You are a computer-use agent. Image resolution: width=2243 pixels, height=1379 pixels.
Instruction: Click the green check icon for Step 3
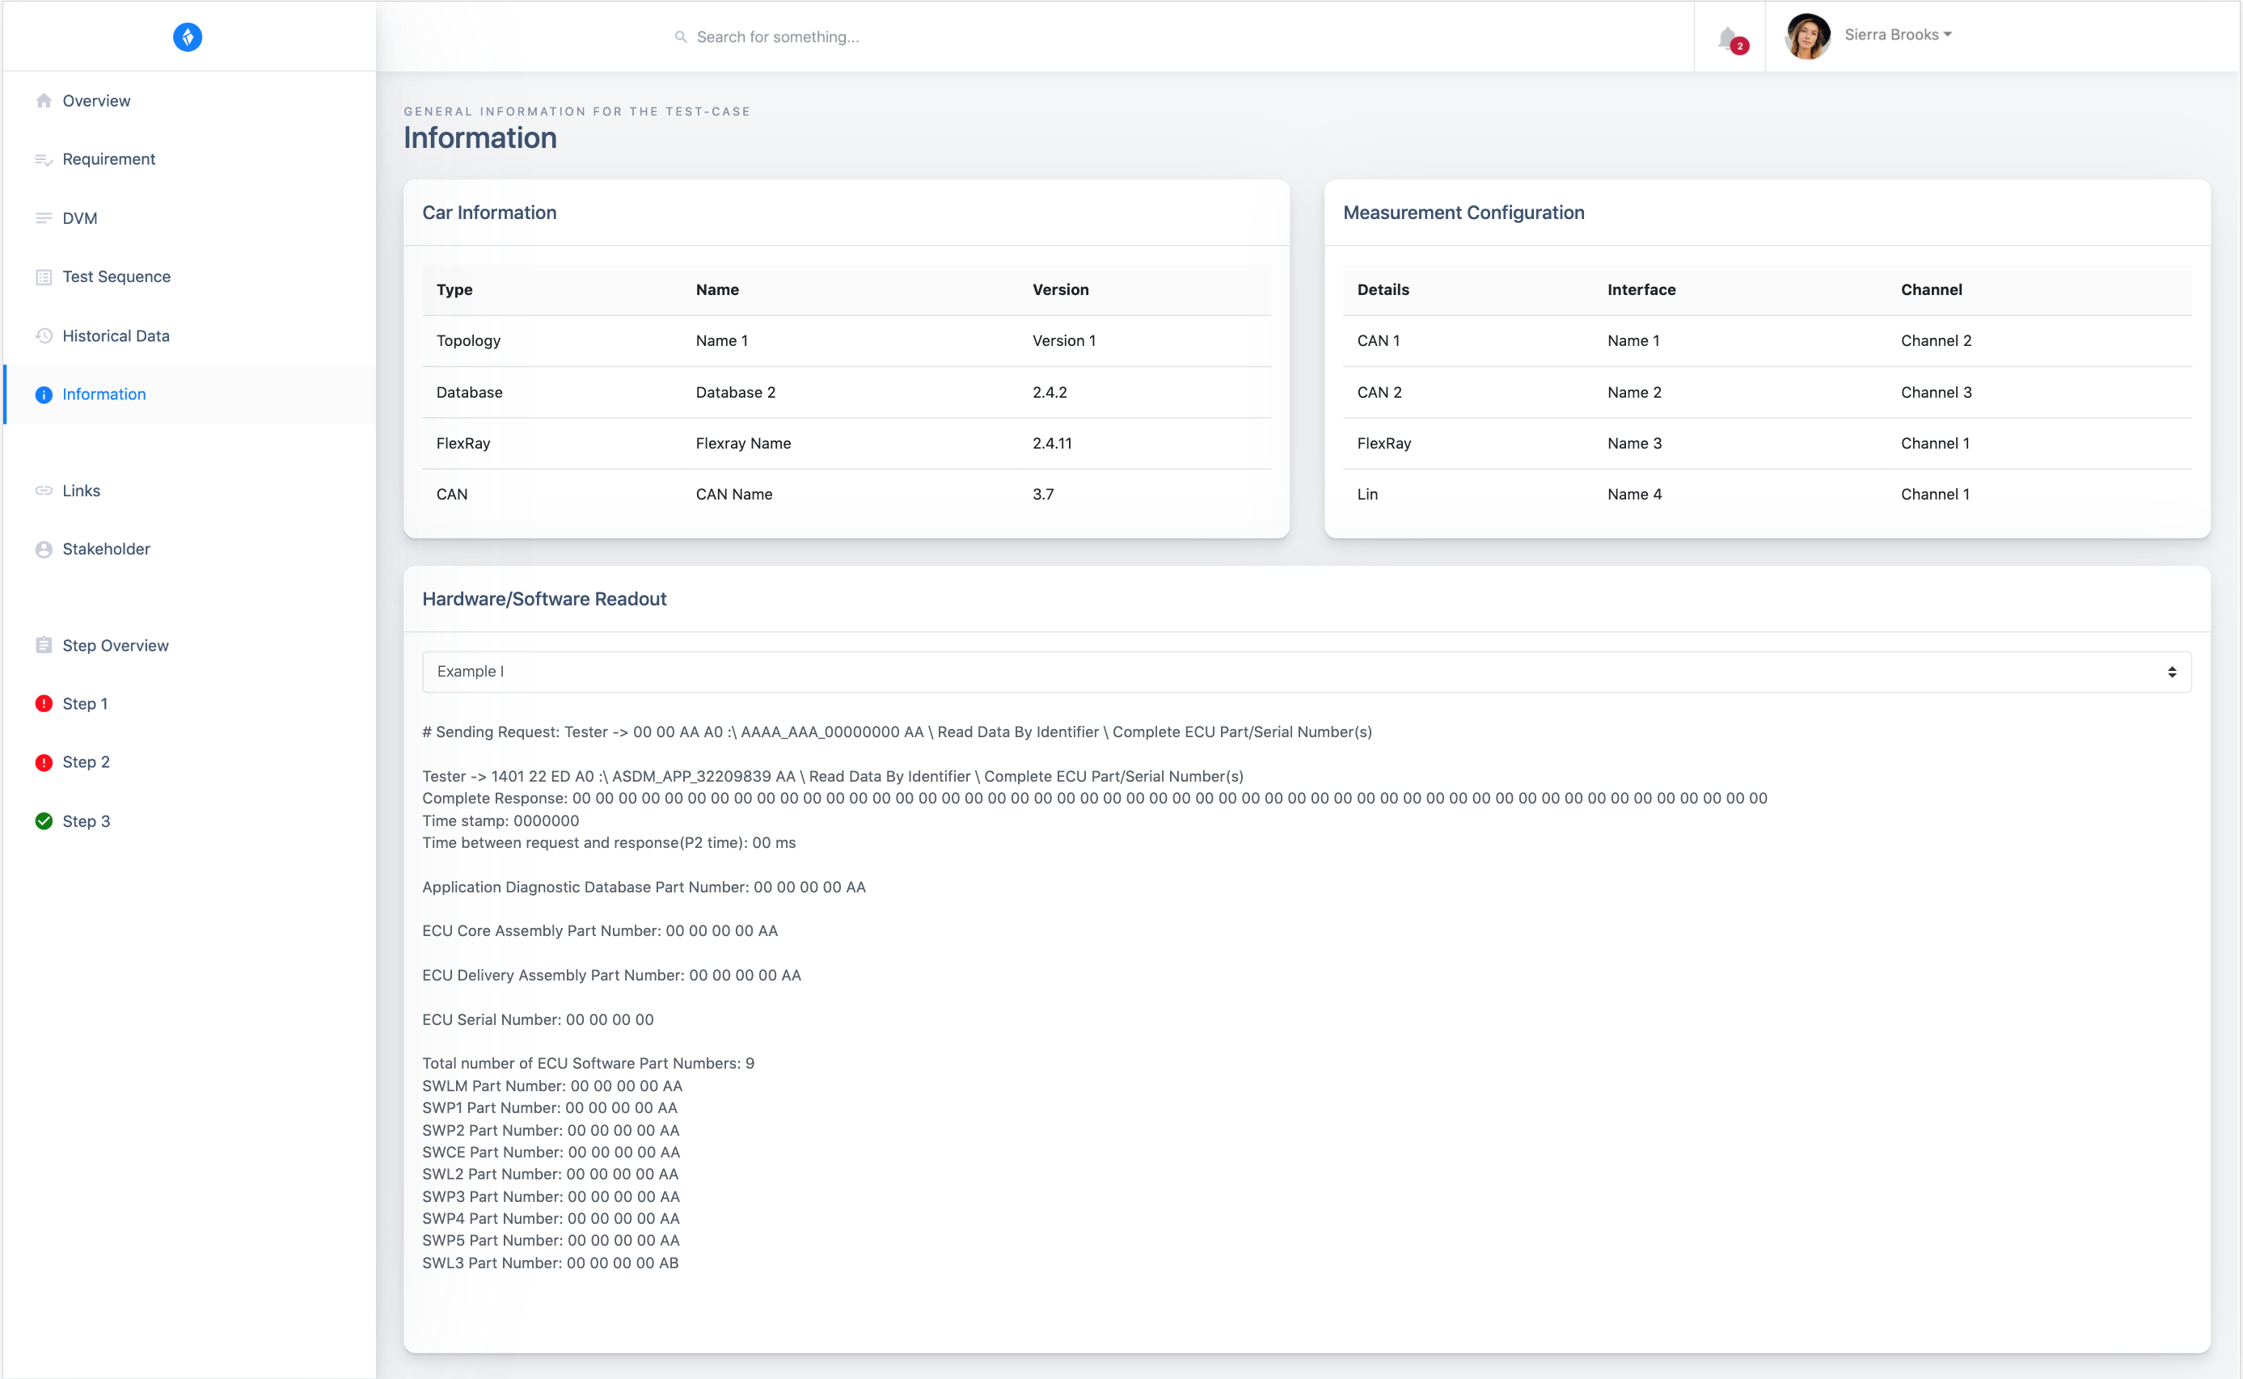click(x=43, y=820)
